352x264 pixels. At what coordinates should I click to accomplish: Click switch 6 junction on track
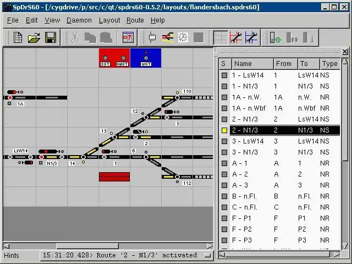[x=146, y=157]
